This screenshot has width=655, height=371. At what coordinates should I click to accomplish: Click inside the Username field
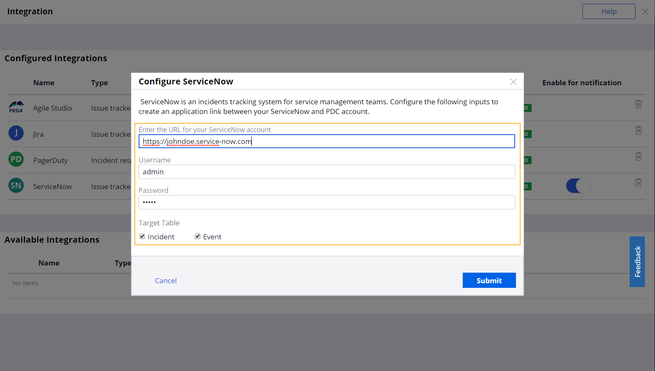tap(327, 172)
